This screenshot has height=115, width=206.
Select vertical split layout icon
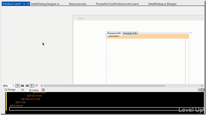click(199, 90)
